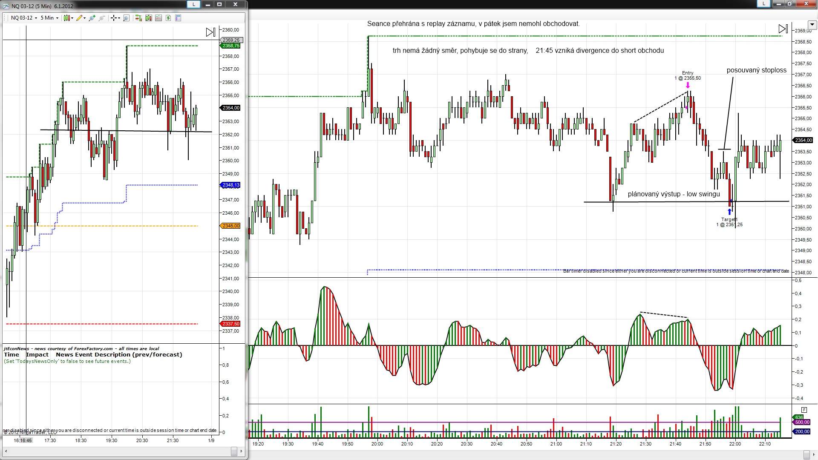Screen dimensions: 818x460
Task: Select the crosshair cursor tool
Action: coord(114,18)
